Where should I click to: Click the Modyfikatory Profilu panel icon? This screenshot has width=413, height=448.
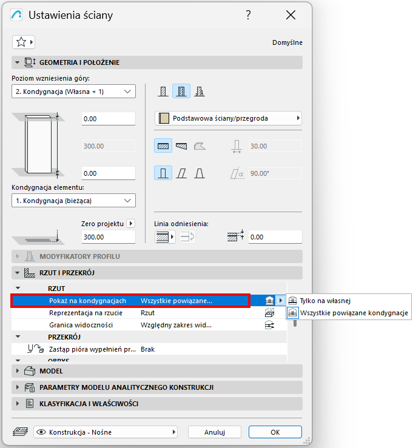click(x=30, y=256)
